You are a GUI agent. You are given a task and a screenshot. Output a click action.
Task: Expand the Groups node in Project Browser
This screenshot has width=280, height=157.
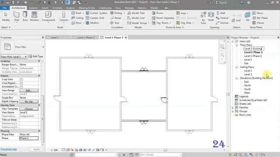pos(233,112)
